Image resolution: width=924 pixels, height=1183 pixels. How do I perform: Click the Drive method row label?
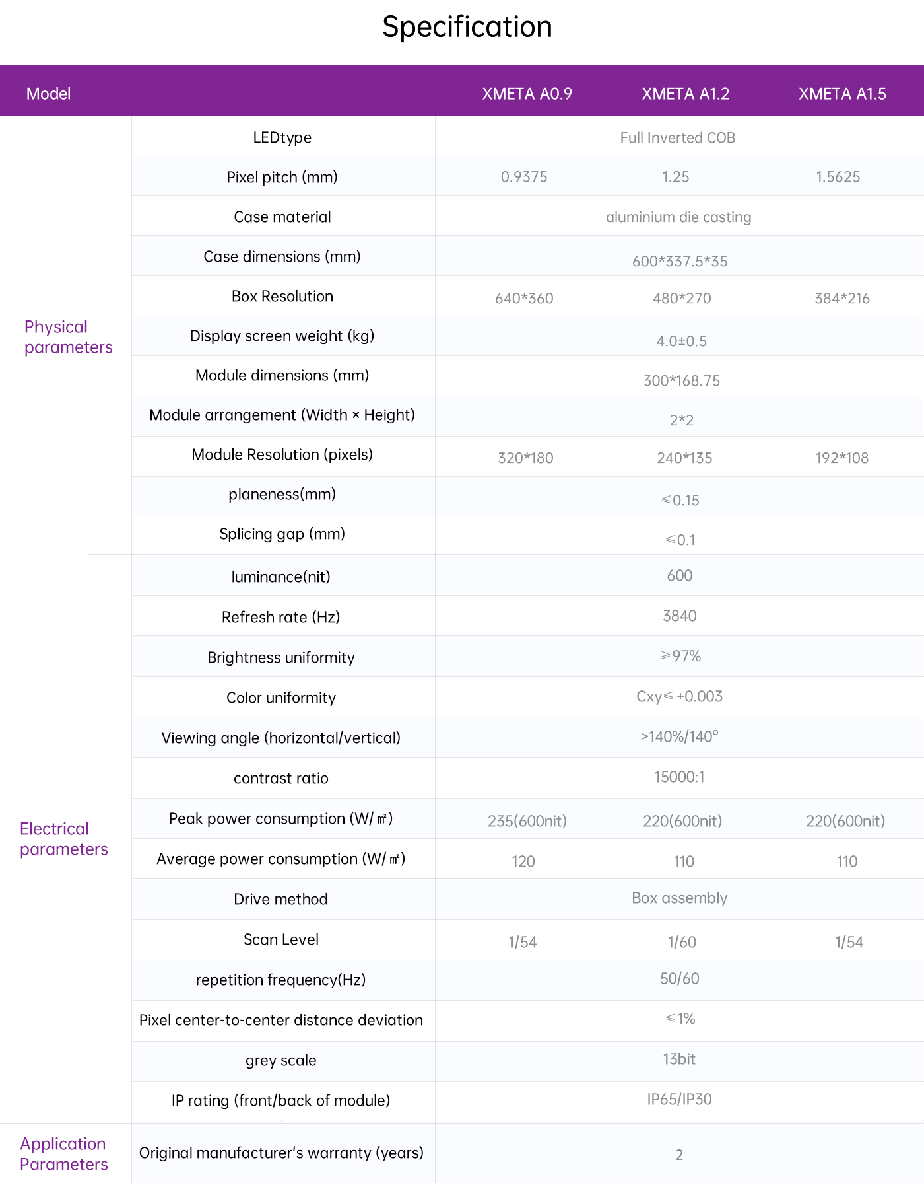[280, 899]
